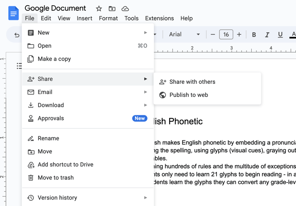Image resolution: width=296 pixels, height=206 pixels.
Task: Choose New in the File menu
Action: tap(88, 33)
